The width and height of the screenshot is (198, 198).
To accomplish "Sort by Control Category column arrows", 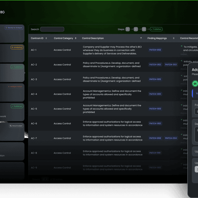I will pos(76,38).
